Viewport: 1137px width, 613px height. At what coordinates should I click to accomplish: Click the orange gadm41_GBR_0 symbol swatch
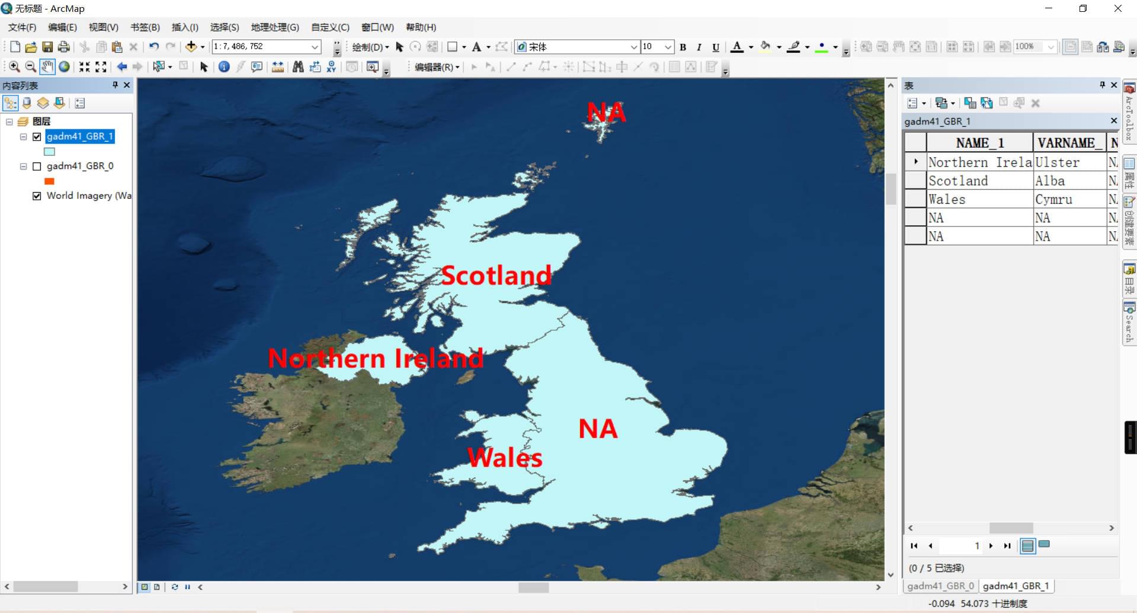49,181
